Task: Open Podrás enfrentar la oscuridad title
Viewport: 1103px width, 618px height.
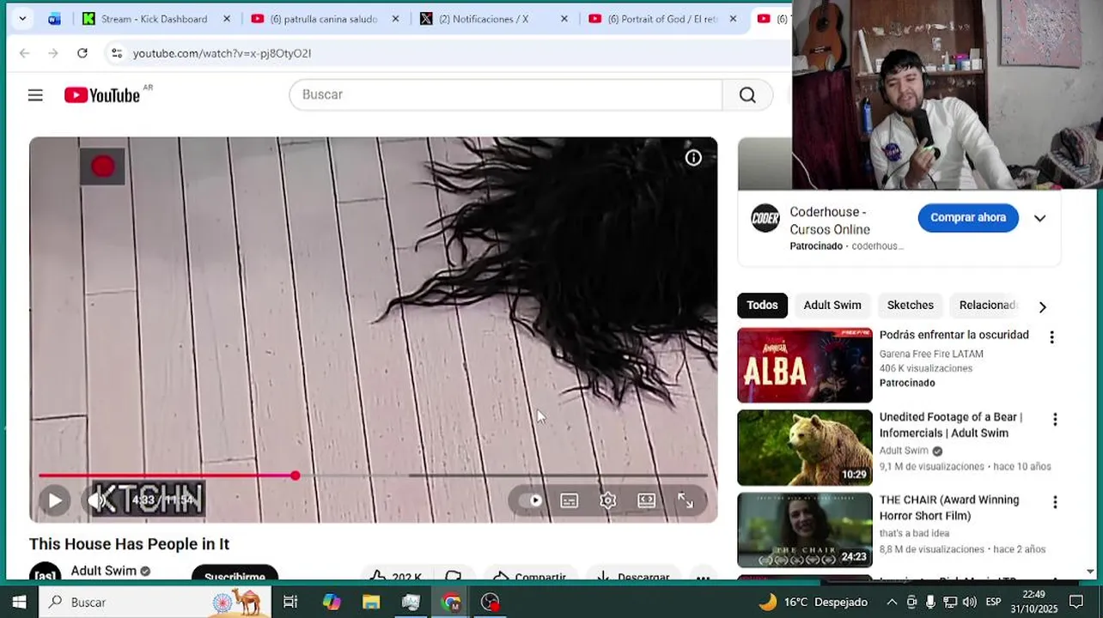Action: pos(954,335)
